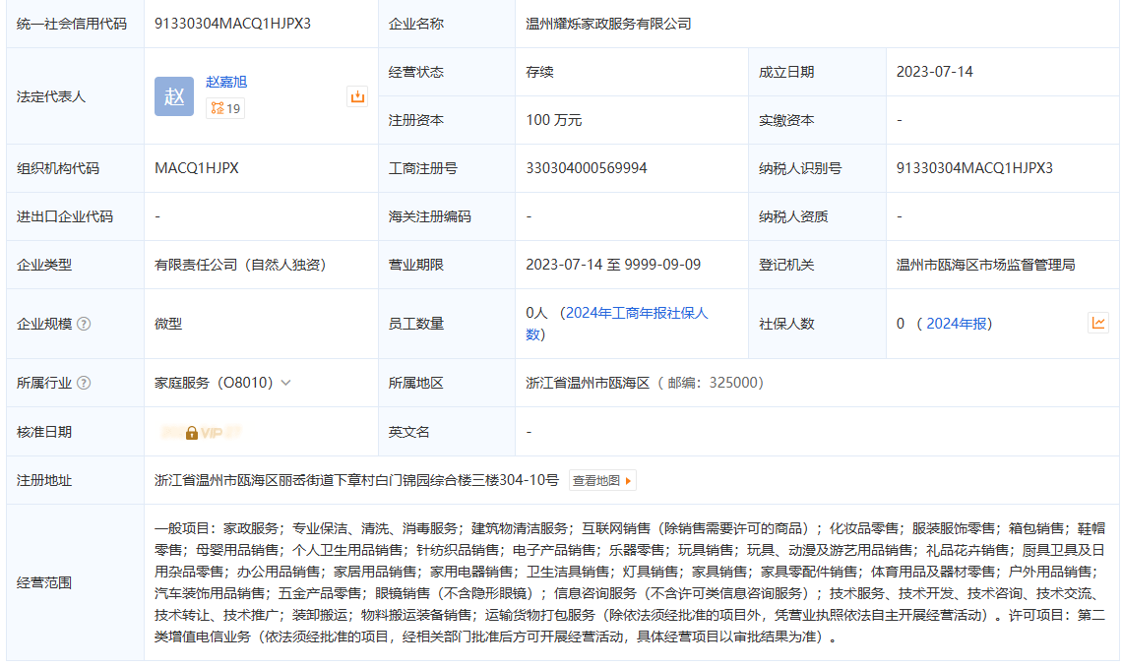
Task: Open the 2024年报 link in 社保人数
Action: point(957,324)
